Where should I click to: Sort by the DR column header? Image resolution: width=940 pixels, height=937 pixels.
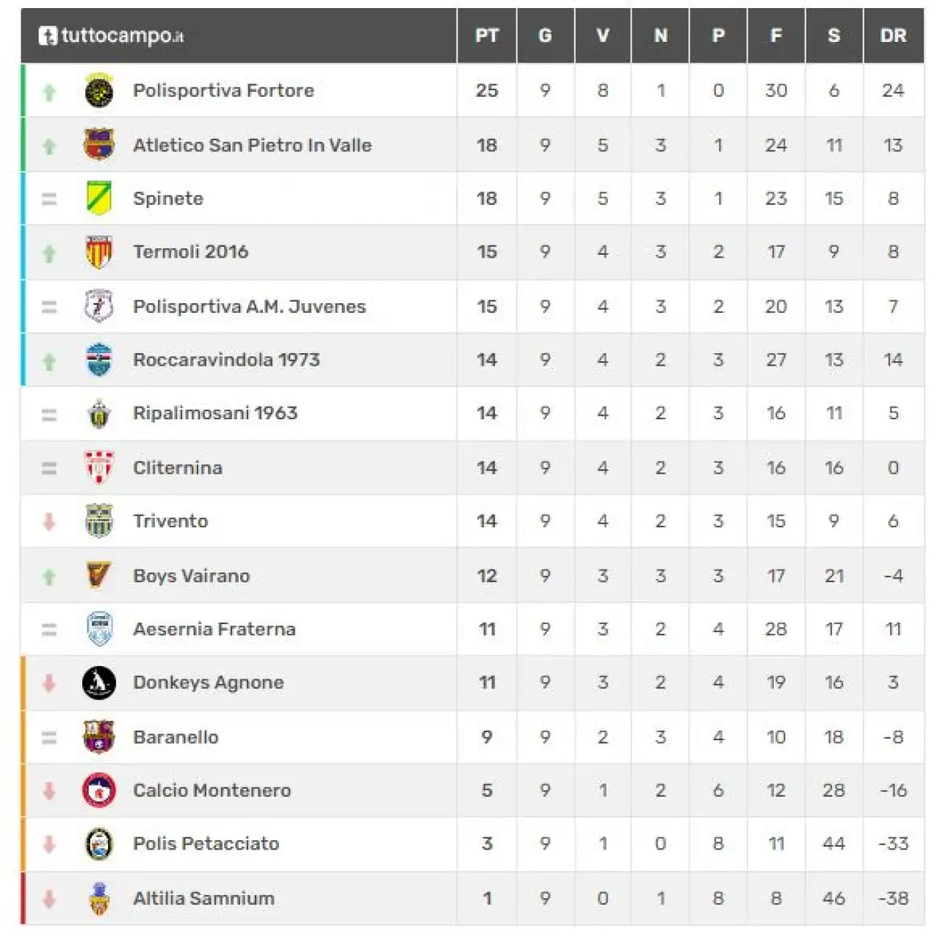point(893,35)
